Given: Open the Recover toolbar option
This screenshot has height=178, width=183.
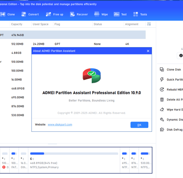Looking at the screenshot, I should (79, 15).
